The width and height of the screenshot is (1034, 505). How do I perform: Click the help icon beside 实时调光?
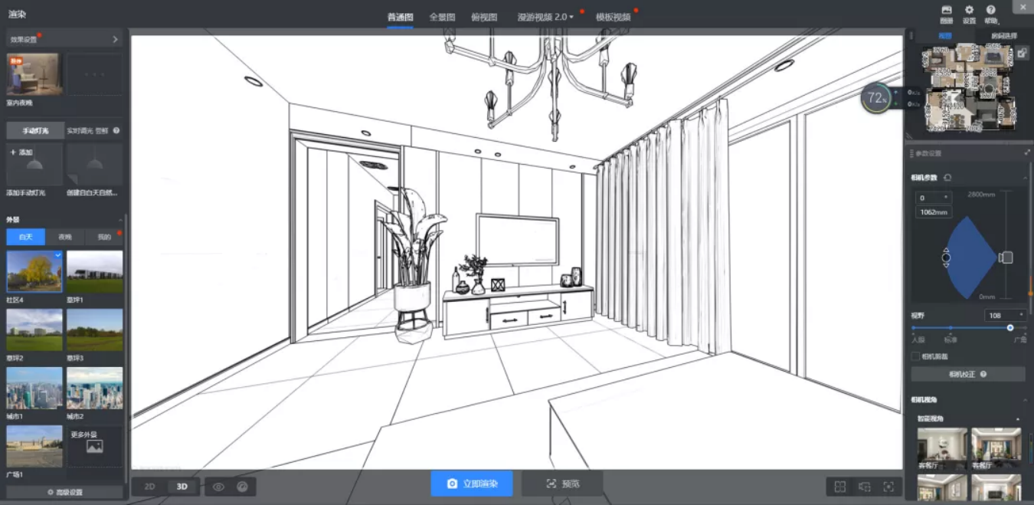(x=116, y=131)
